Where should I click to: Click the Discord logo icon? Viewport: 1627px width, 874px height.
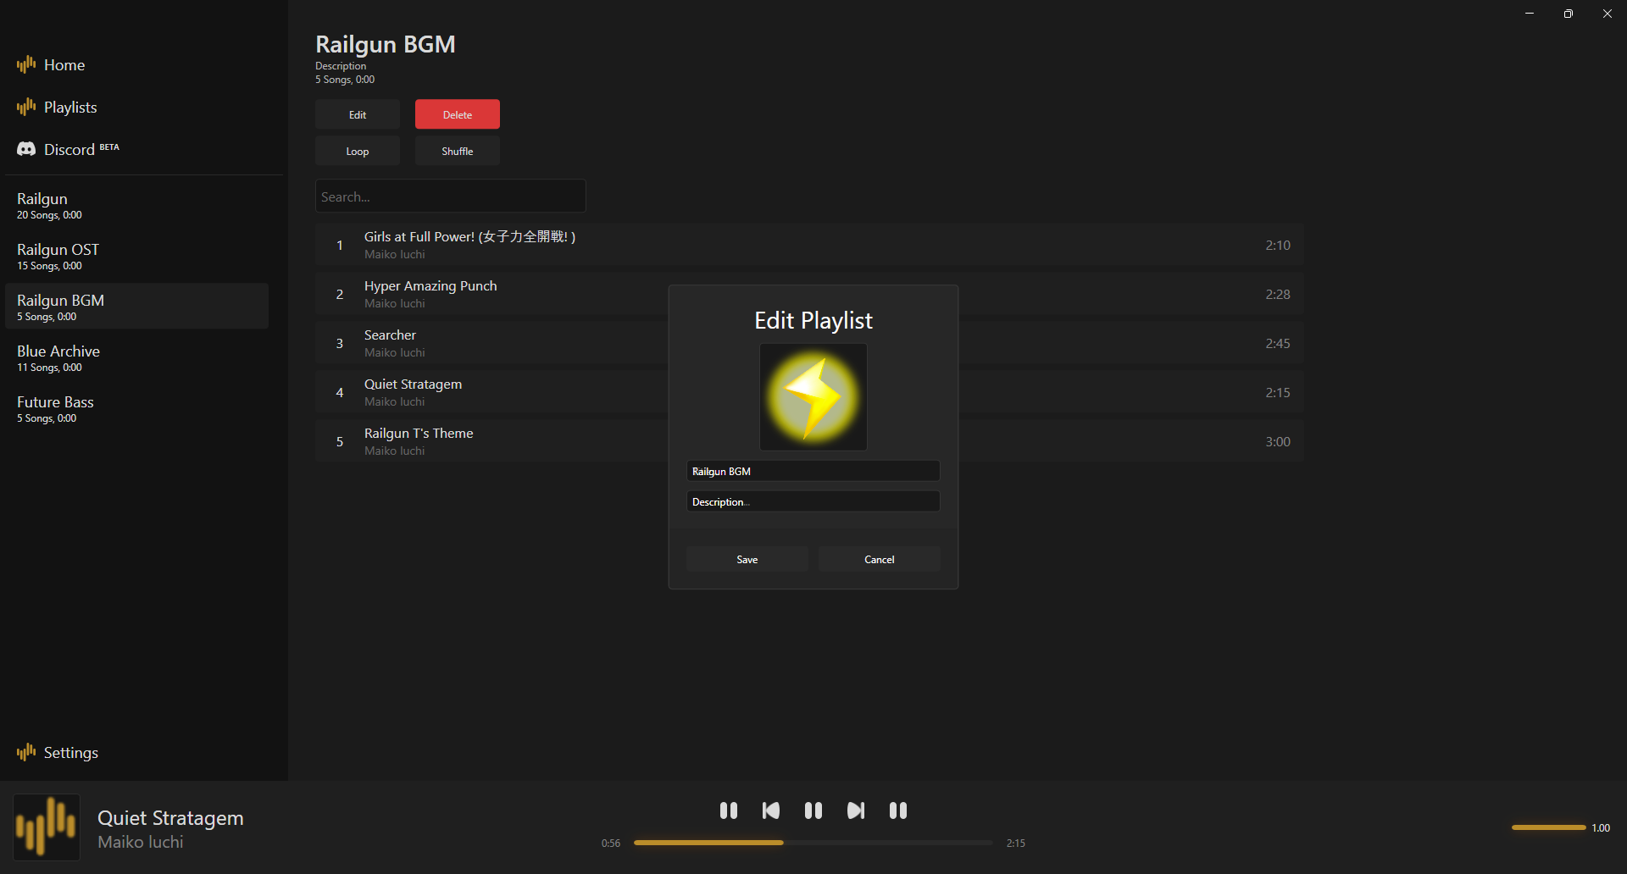pyautogui.click(x=26, y=149)
